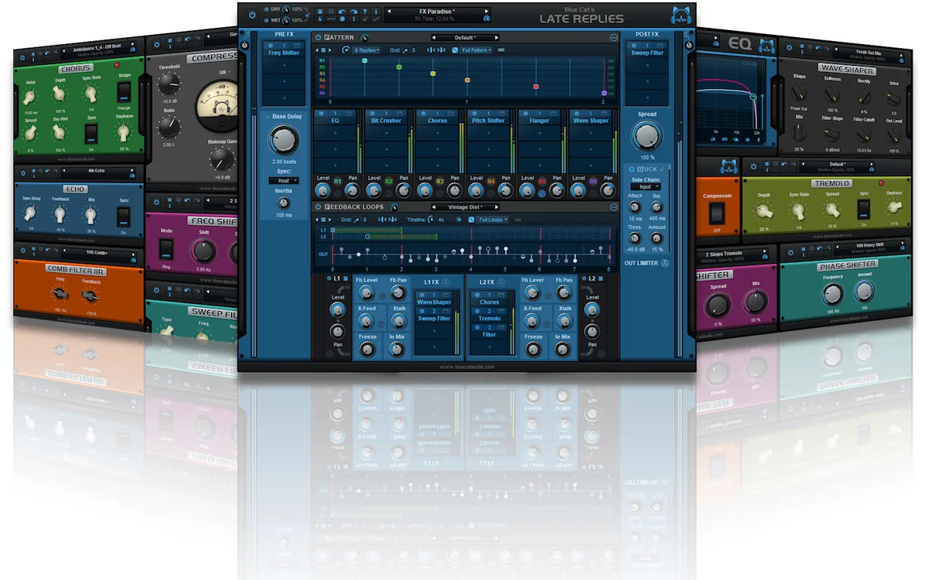Image resolution: width=928 pixels, height=580 pixels.
Task: Click the R5 mute icon below badge
Action: coord(541,193)
